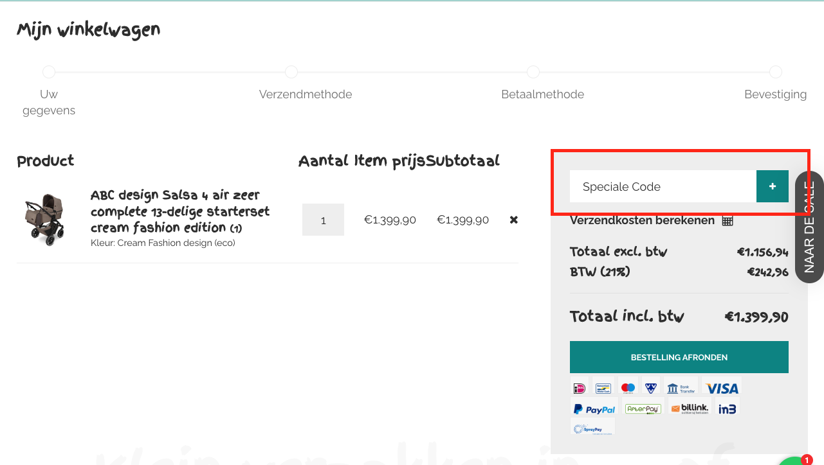
Task: Open the ABC design Salsa 4 product link
Action: pyautogui.click(x=180, y=211)
